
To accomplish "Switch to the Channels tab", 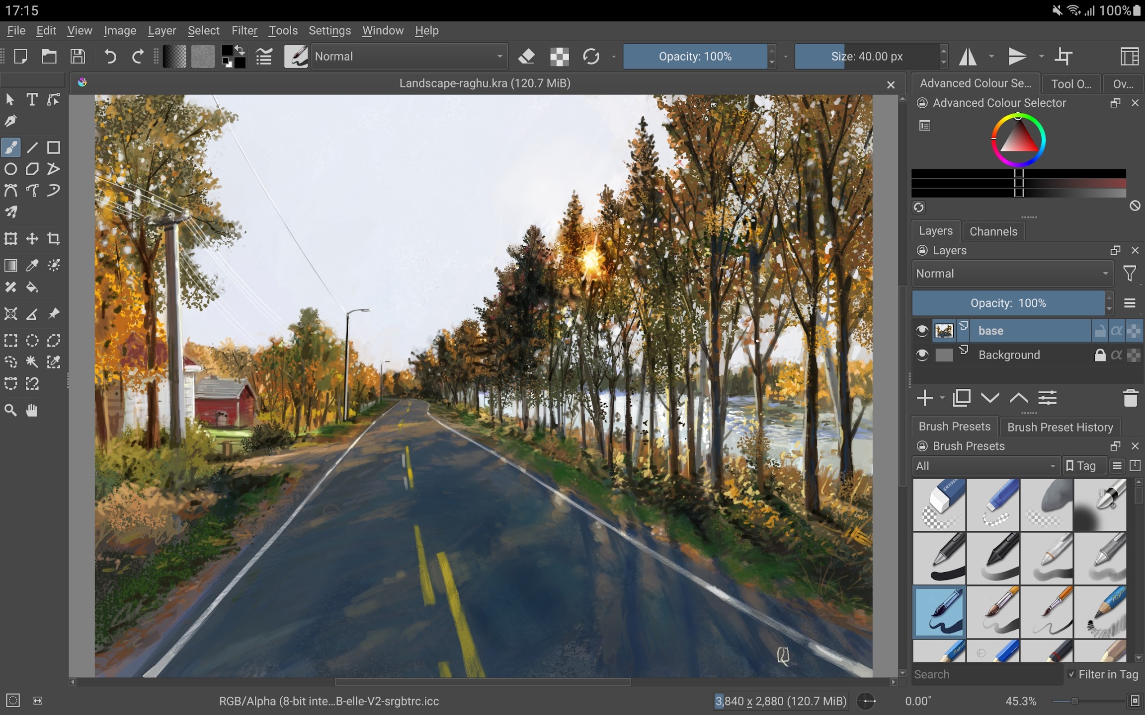I will click(993, 231).
